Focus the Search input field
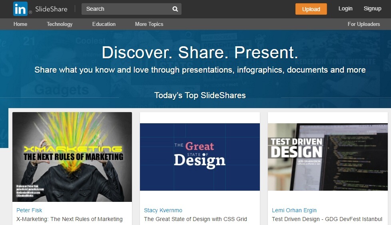Screen dimensions: 391x225 point(132,9)
